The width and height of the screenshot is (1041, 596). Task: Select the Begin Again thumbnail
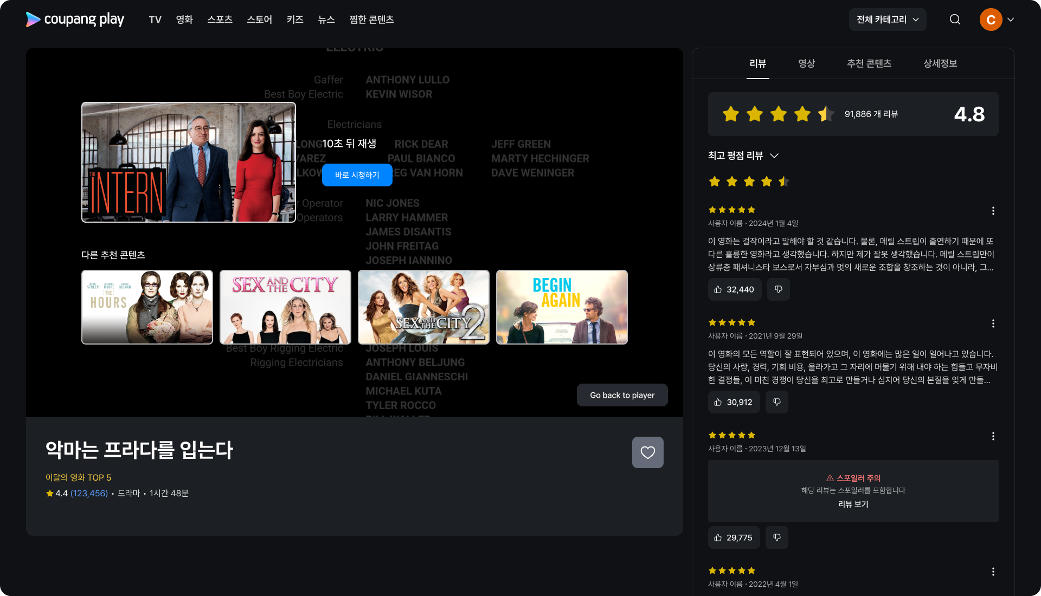[x=562, y=307]
